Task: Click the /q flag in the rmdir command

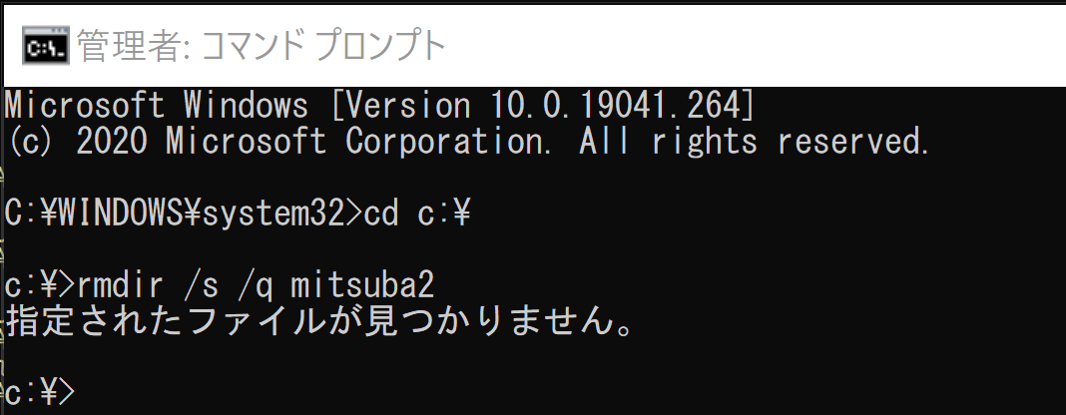Action: tap(255, 287)
